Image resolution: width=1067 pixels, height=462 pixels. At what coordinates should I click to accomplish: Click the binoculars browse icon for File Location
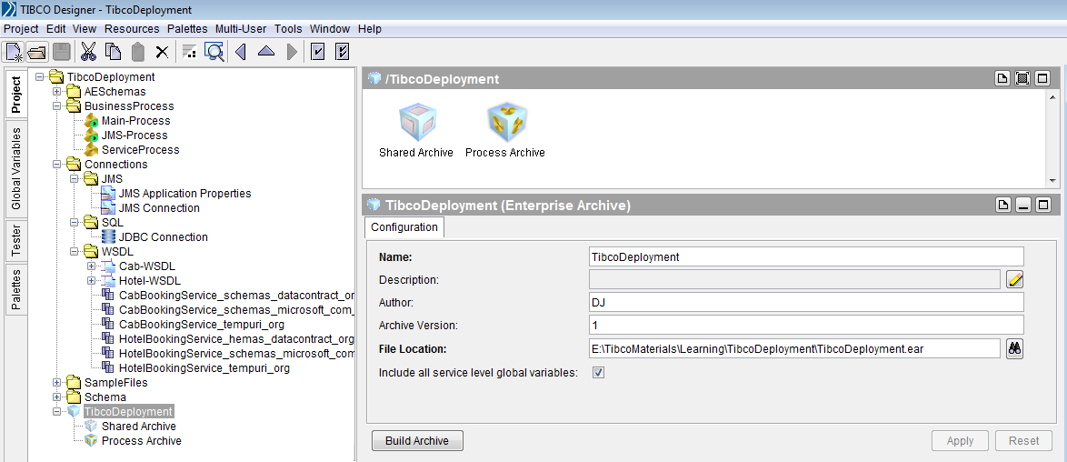(1014, 349)
